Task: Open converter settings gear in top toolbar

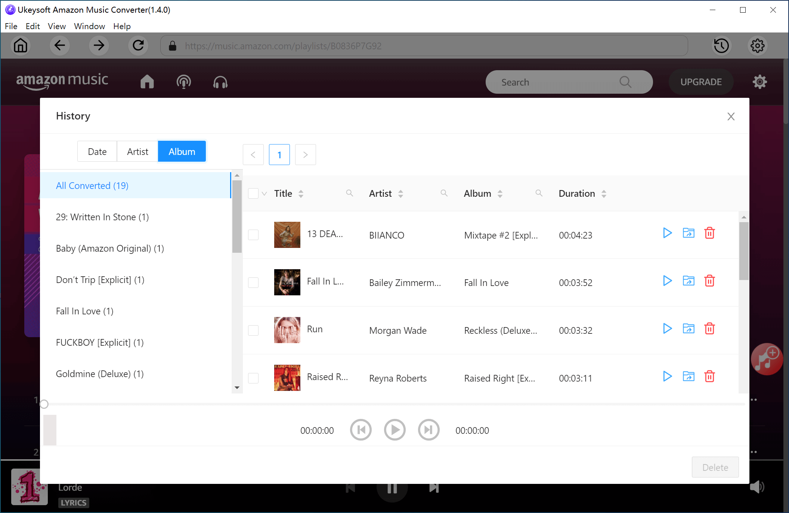Action: pos(757,46)
